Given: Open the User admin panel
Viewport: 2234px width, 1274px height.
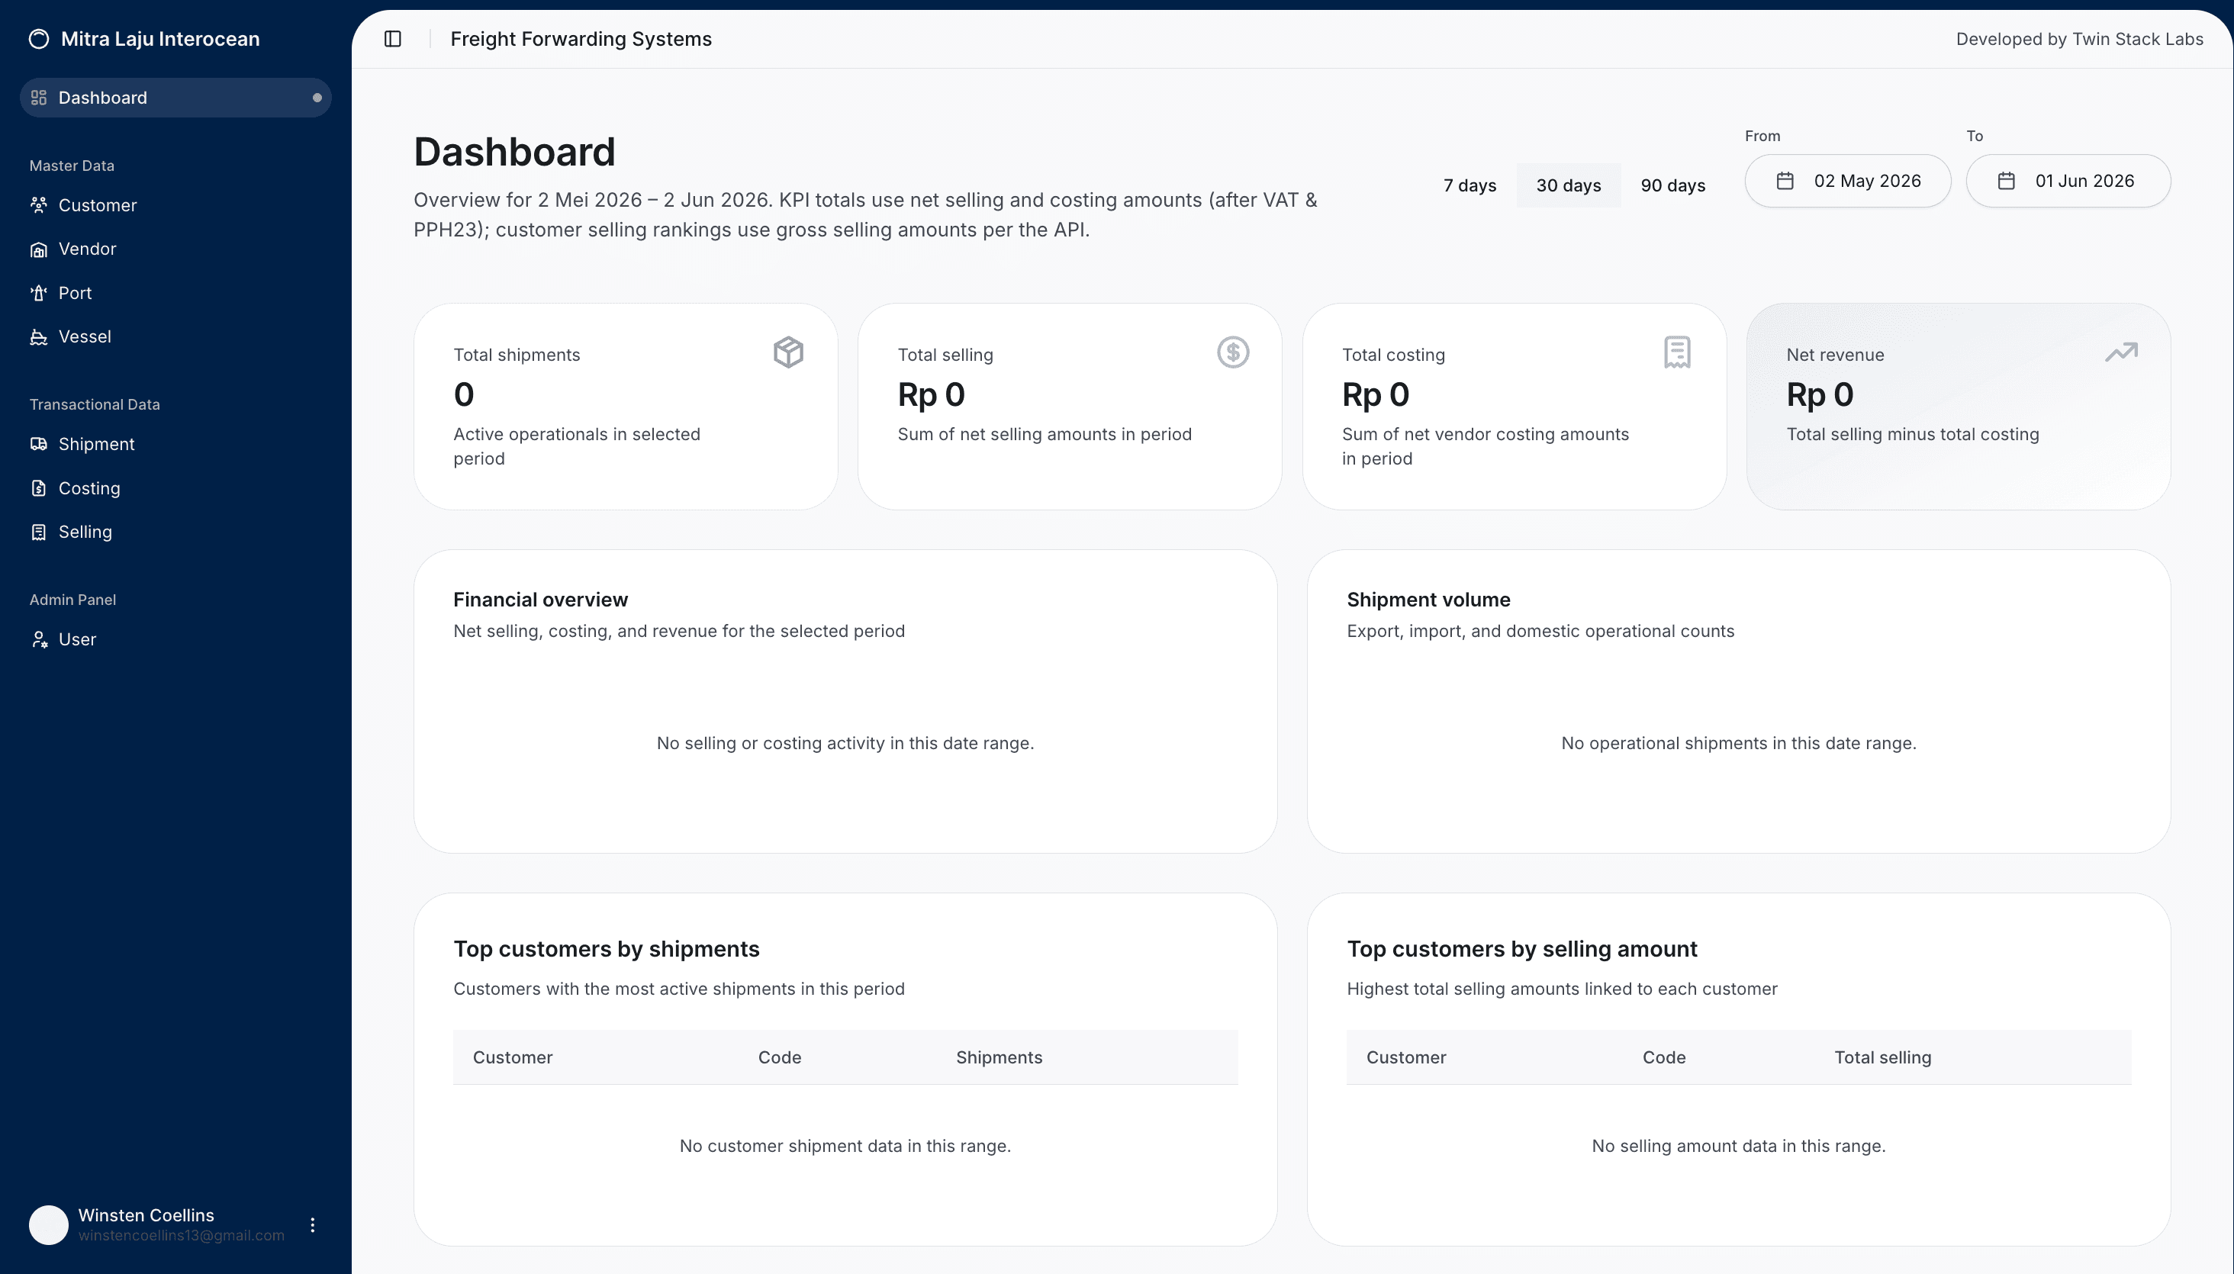Looking at the screenshot, I should (175, 639).
